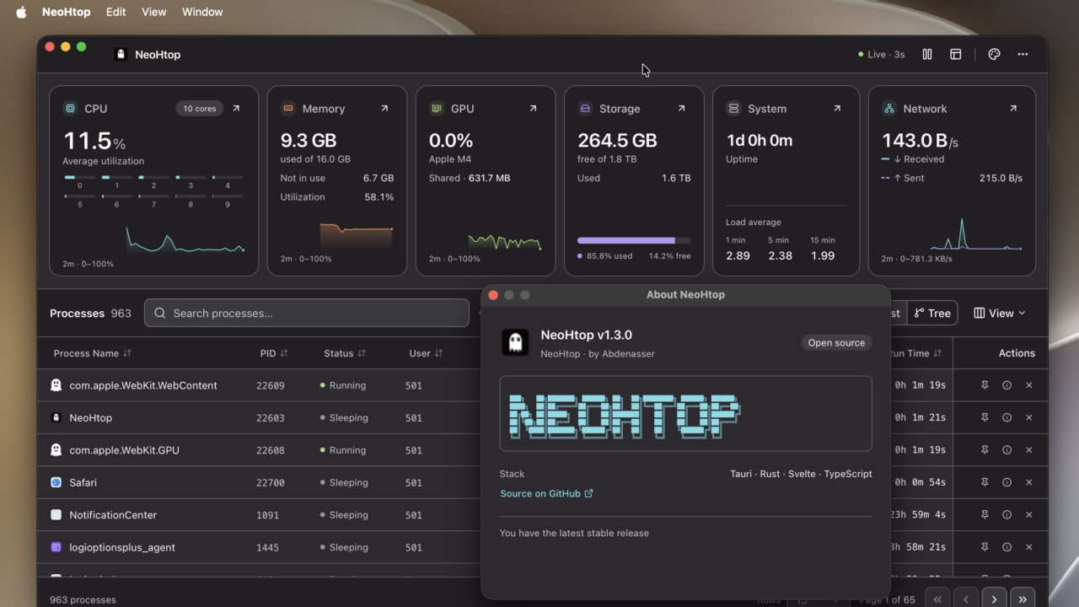Image resolution: width=1079 pixels, height=607 pixels.
Task: Click PID 22700 cell
Action: click(271, 482)
